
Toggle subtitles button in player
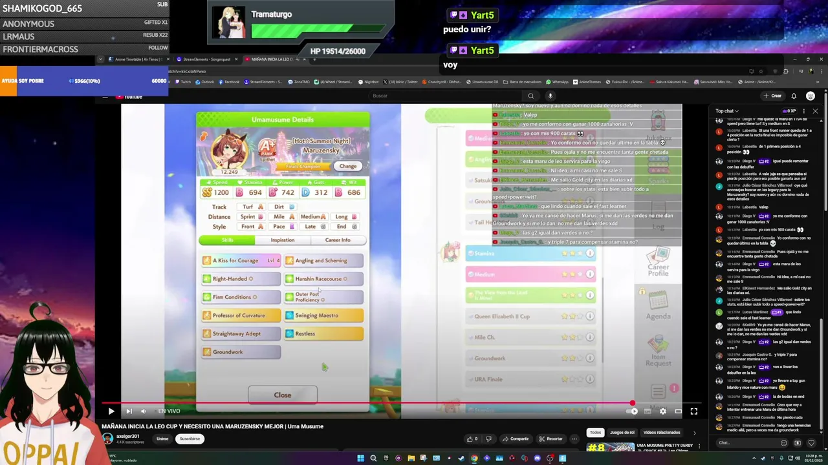[648, 411]
